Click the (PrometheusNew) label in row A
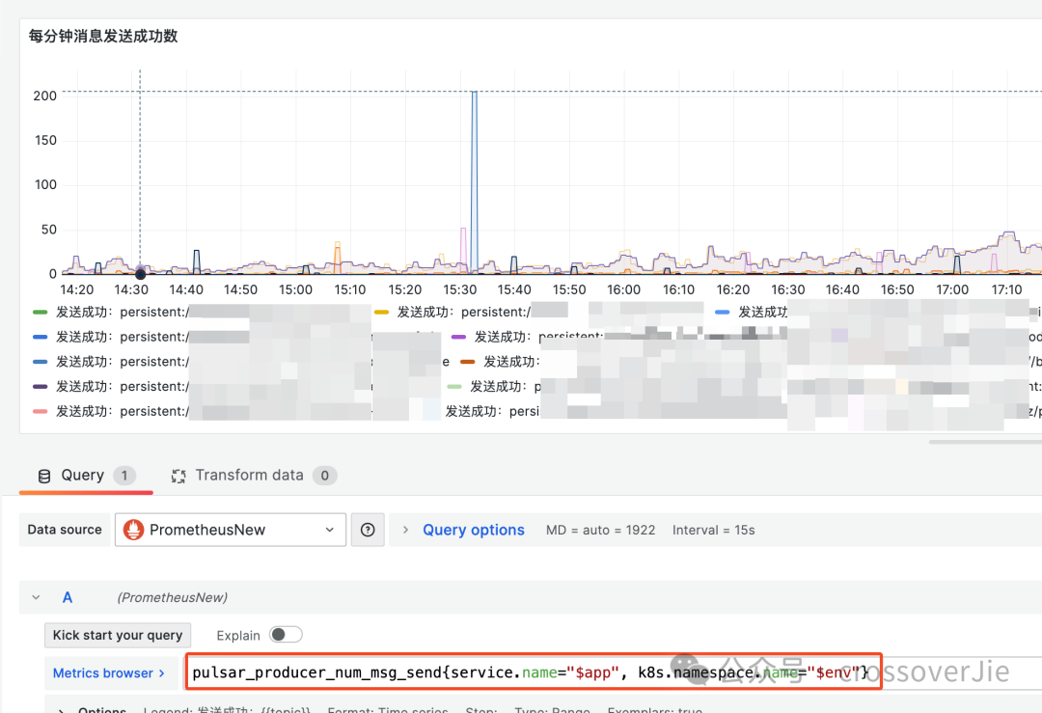Screen dimensions: 1042x713 coord(172,597)
